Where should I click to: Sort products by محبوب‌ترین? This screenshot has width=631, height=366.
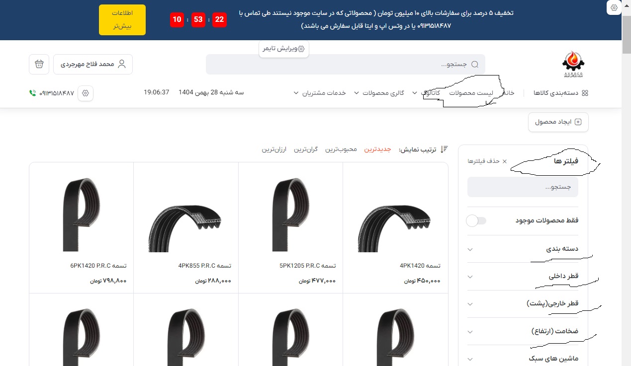pos(341,149)
